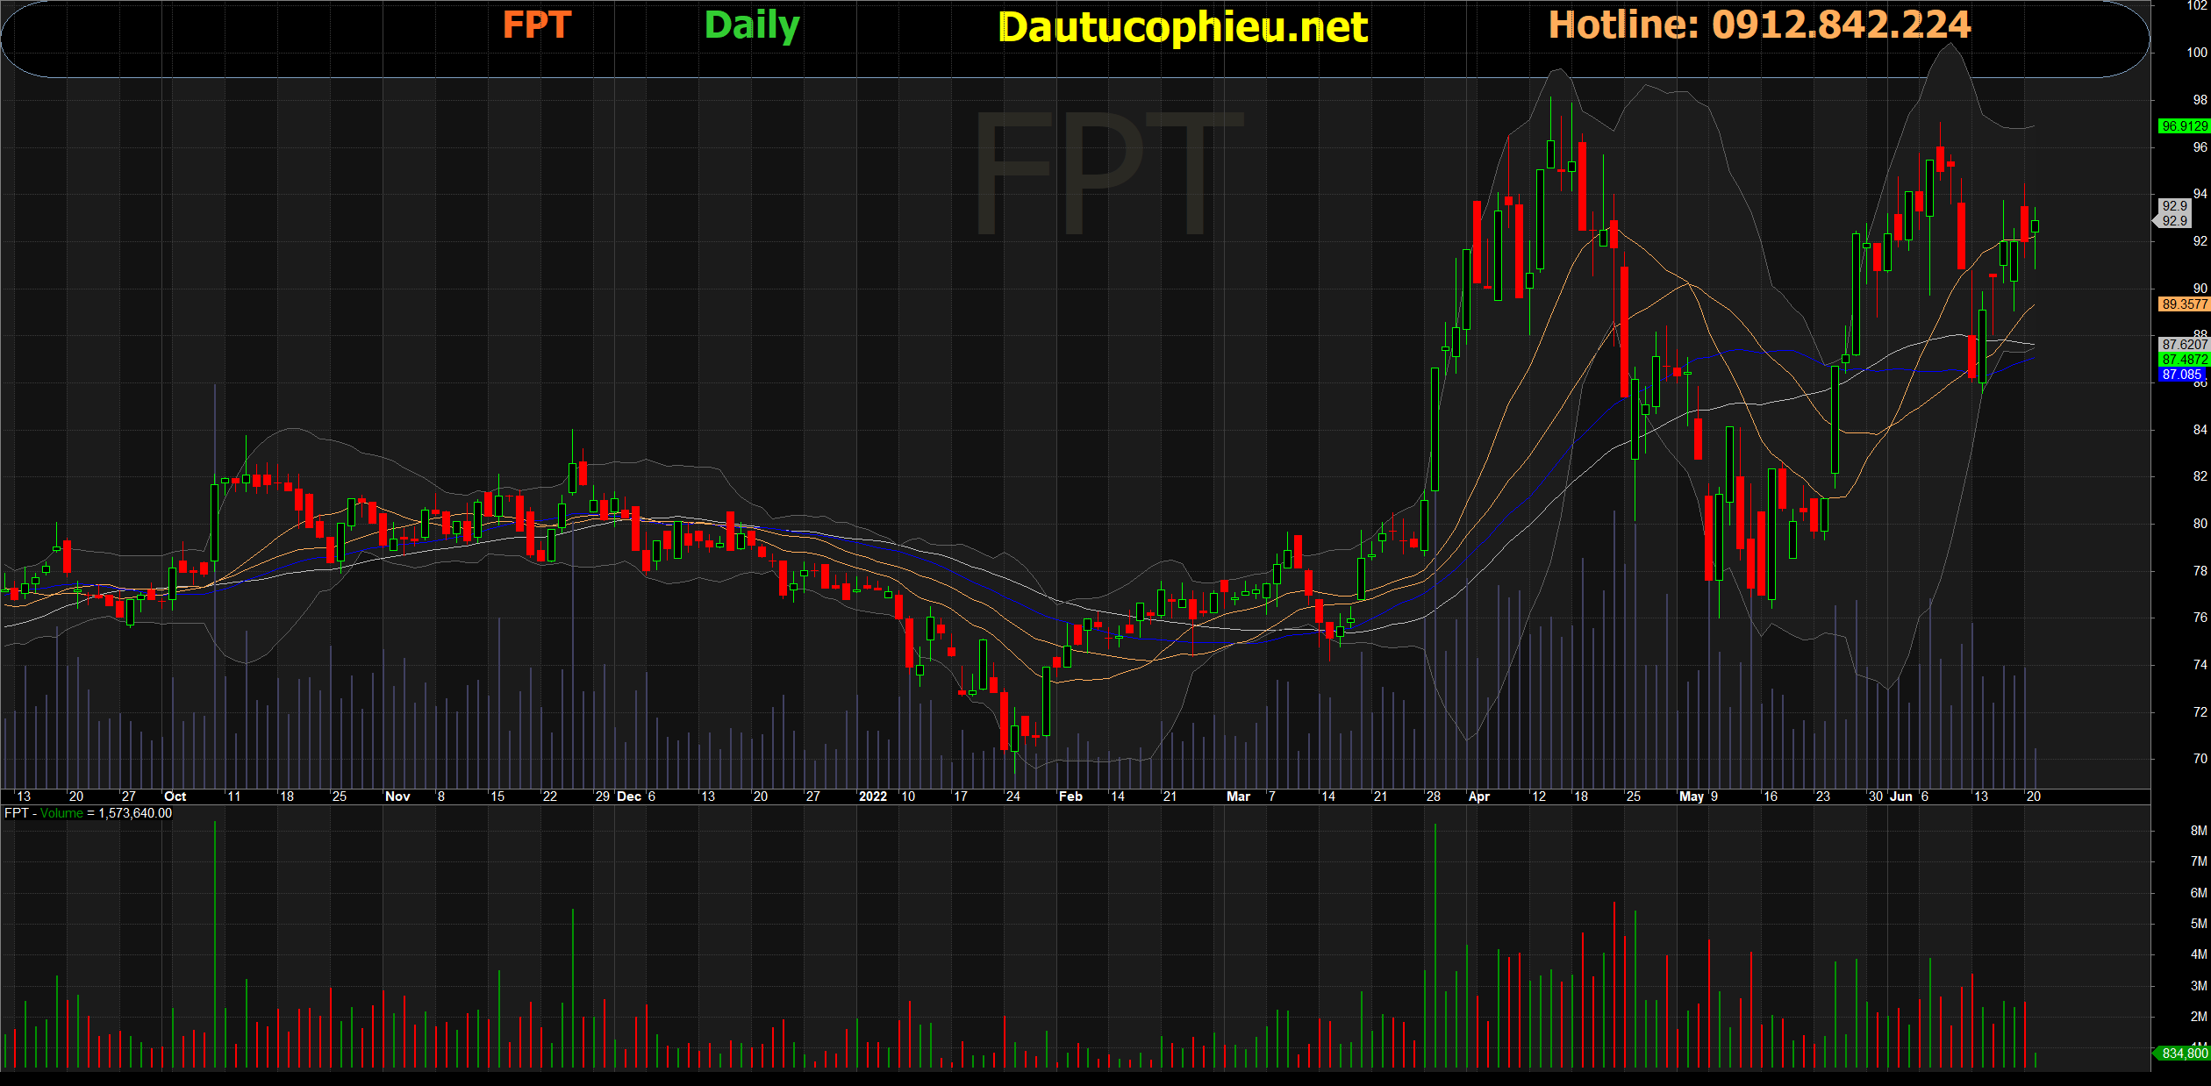Click the large FPT watermark on chart
This screenshot has height=1086, width=2211.
(x=1107, y=175)
